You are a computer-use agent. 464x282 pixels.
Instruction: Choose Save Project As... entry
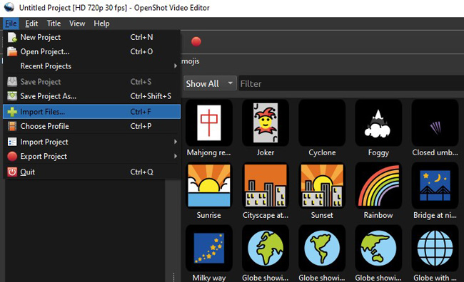(92, 96)
